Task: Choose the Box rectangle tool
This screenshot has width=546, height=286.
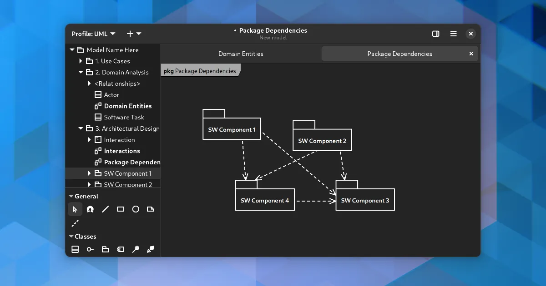Action: (x=121, y=209)
